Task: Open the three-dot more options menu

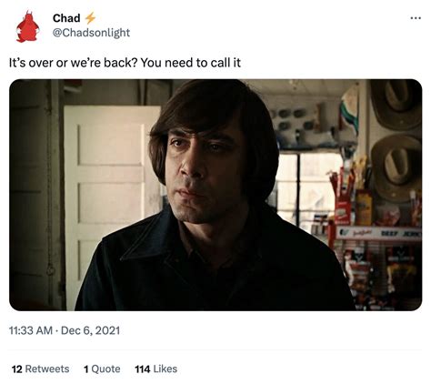Action: point(416,18)
